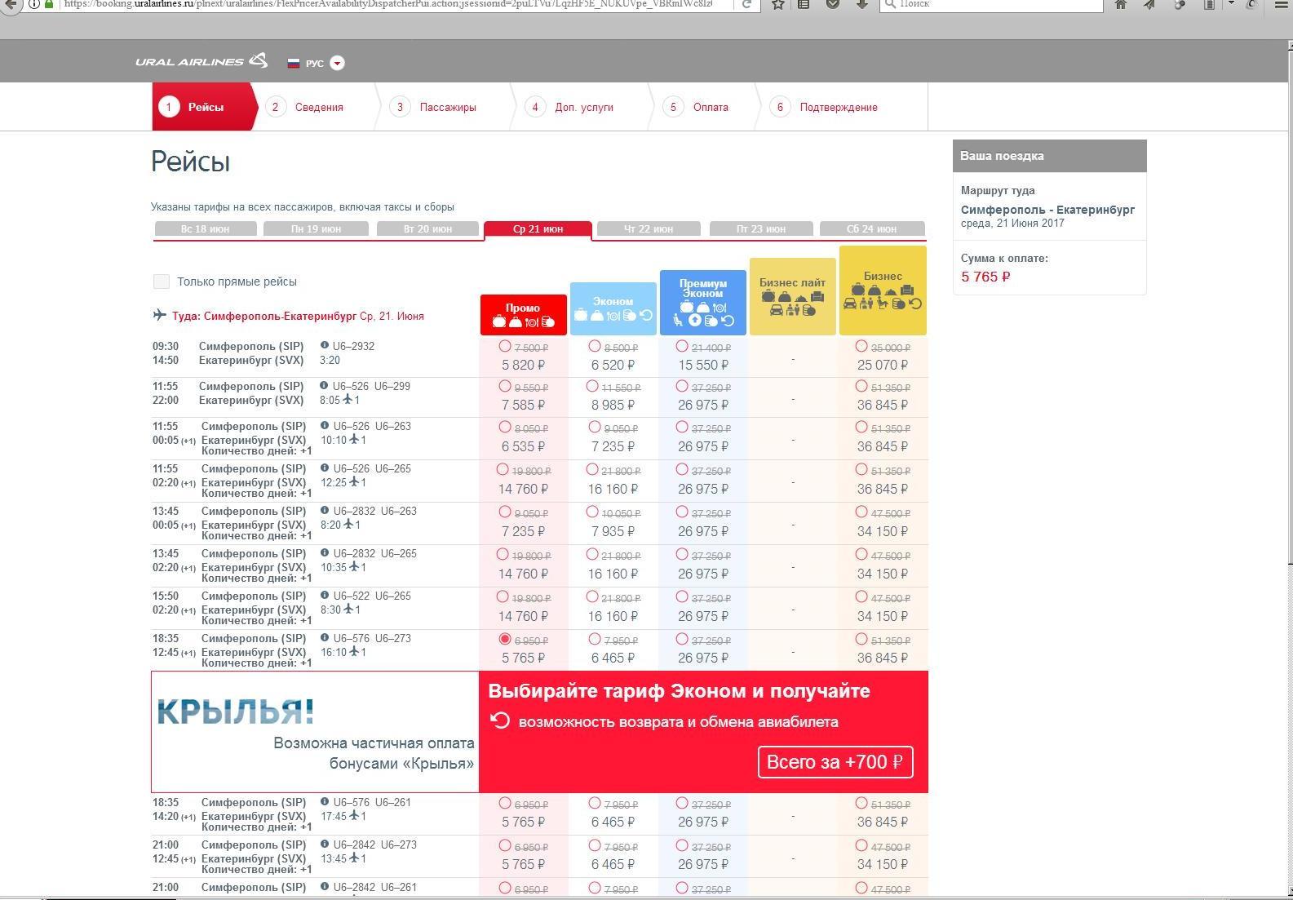This screenshot has height=900, width=1293.
Task: Select Эконом 6 465 ₽ for U6–576 U6–273
Action: 594,640
